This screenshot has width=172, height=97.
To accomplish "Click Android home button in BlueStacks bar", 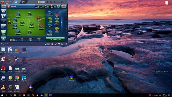I will coord(6,44).
